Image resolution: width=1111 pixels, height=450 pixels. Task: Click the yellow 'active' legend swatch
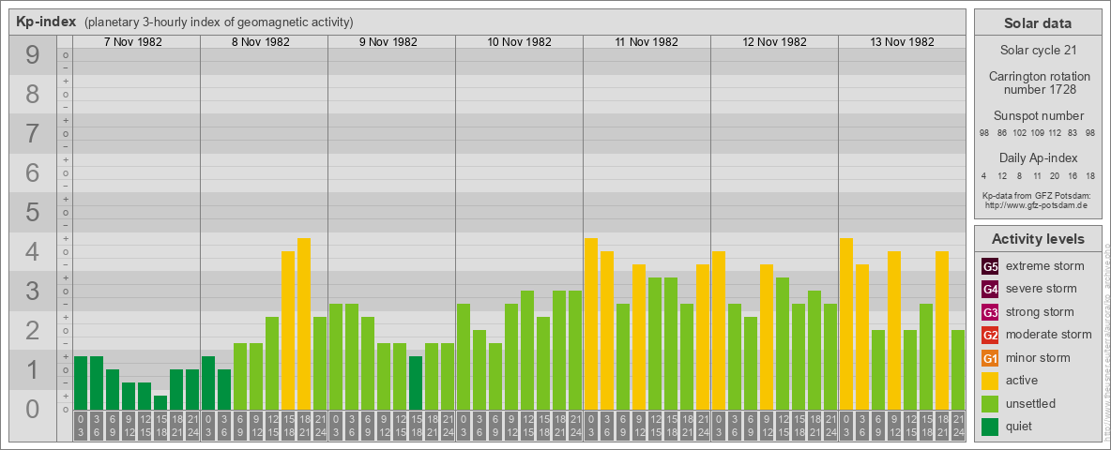[x=990, y=381]
